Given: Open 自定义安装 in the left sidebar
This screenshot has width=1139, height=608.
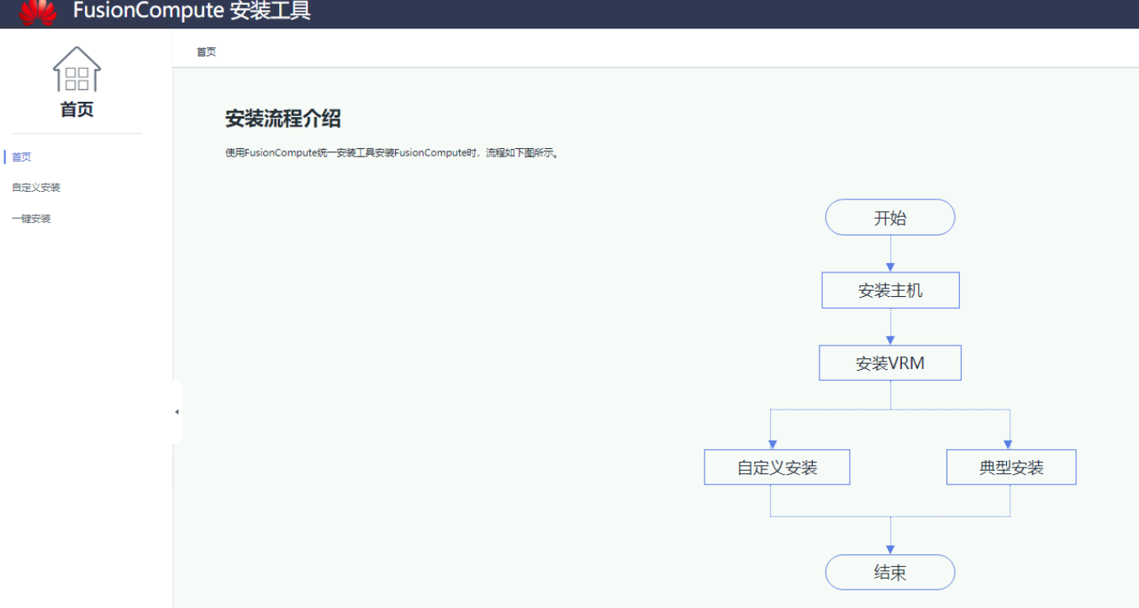Looking at the screenshot, I should tap(36, 188).
